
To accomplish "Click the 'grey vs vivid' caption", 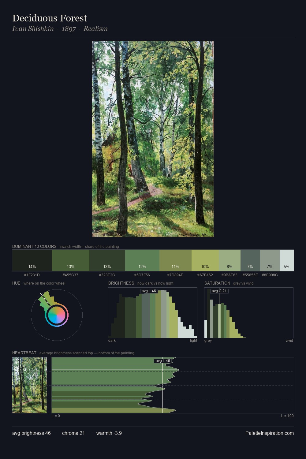I will 243,283.
